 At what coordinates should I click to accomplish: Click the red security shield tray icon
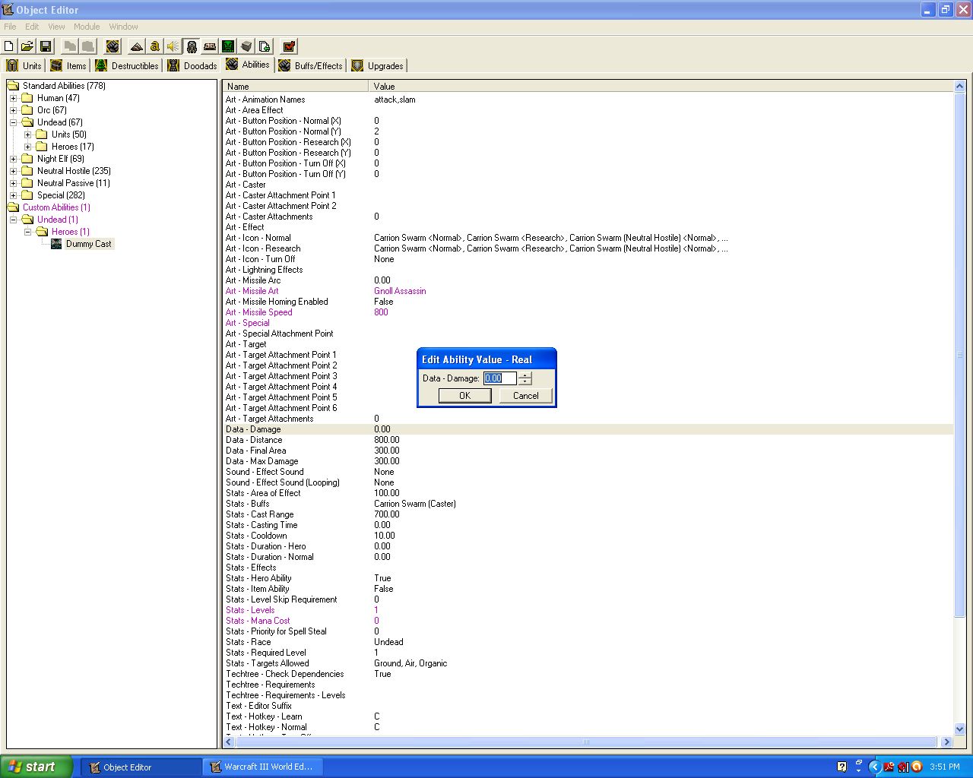pos(902,767)
